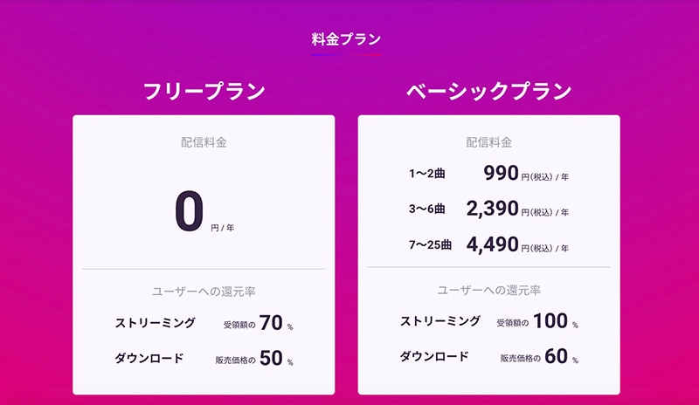Click free plan ユーザーへの還元率 label

coord(204,291)
